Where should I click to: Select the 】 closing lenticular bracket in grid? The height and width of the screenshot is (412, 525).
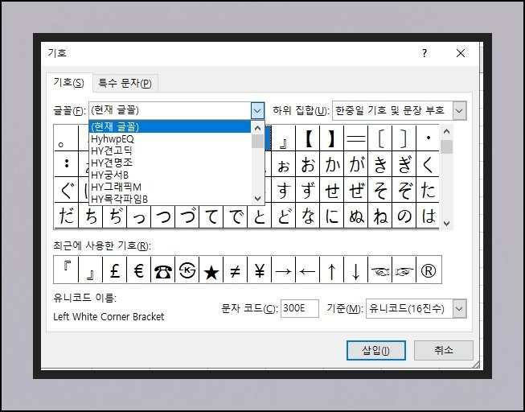coord(331,138)
